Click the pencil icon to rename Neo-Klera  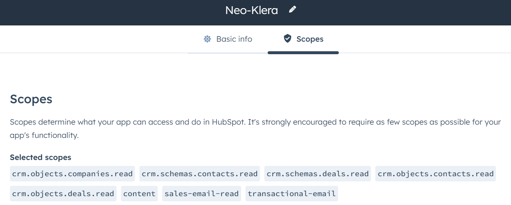coord(292,10)
